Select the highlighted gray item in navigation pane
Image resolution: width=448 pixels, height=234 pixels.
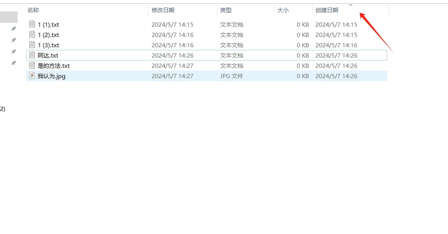pos(9,17)
